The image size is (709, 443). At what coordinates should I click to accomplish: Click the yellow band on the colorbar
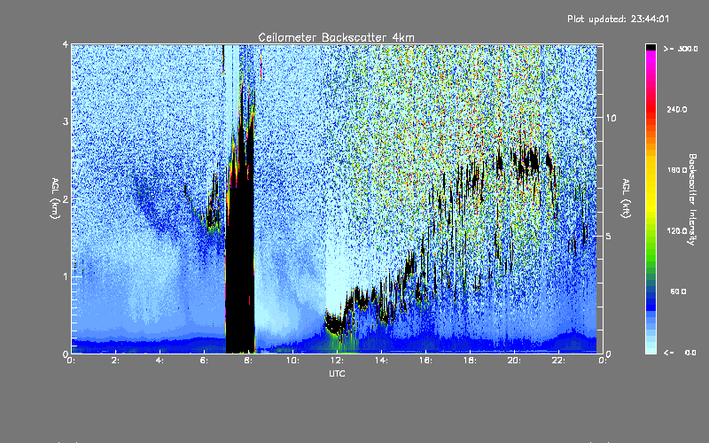click(x=651, y=185)
